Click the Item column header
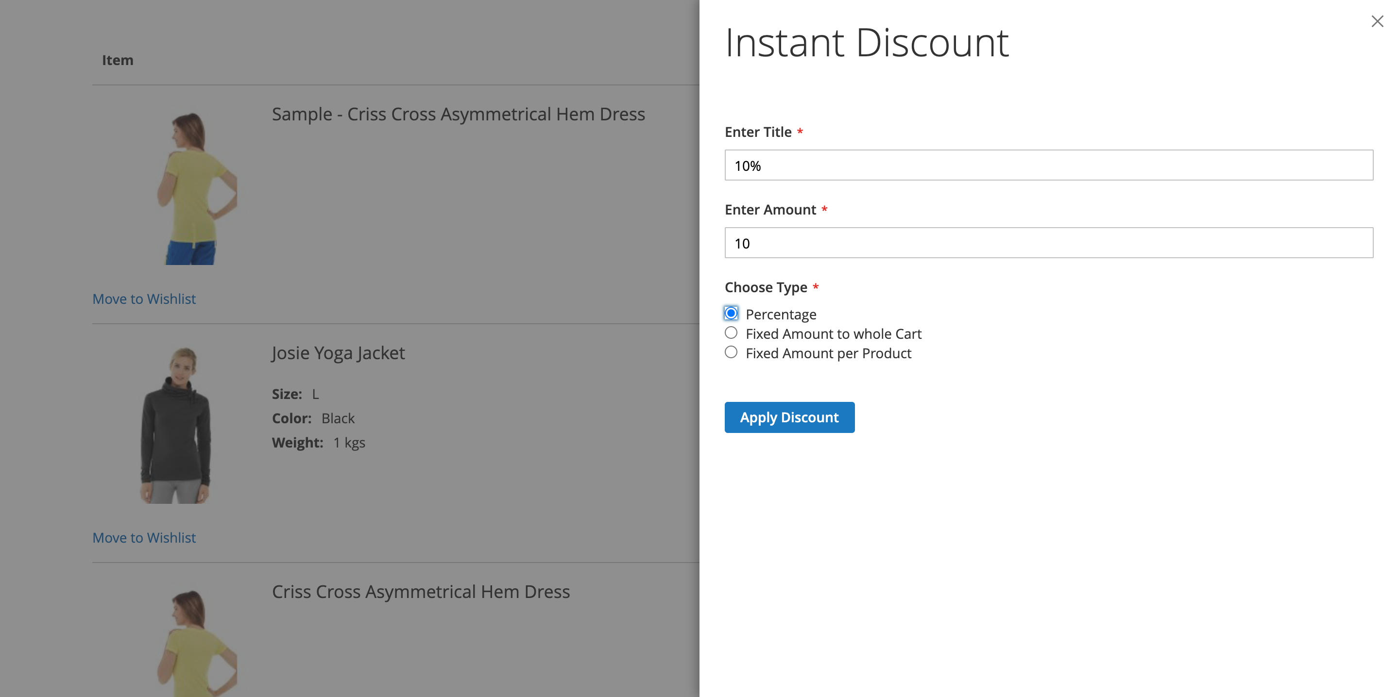 (118, 60)
